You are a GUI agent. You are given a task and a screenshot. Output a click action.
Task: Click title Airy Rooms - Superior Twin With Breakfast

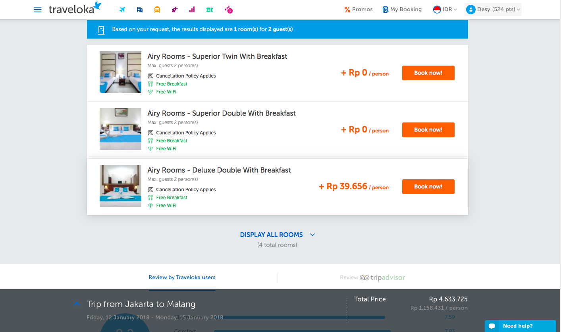click(x=217, y=56)
